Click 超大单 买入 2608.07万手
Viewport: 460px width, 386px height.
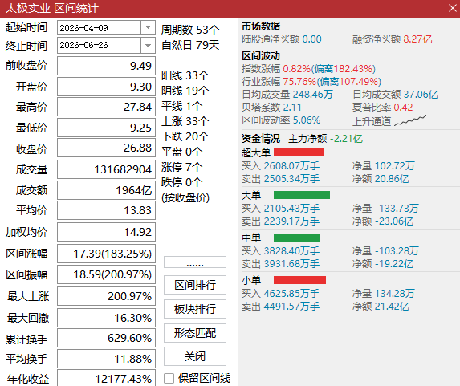(280, 166)
